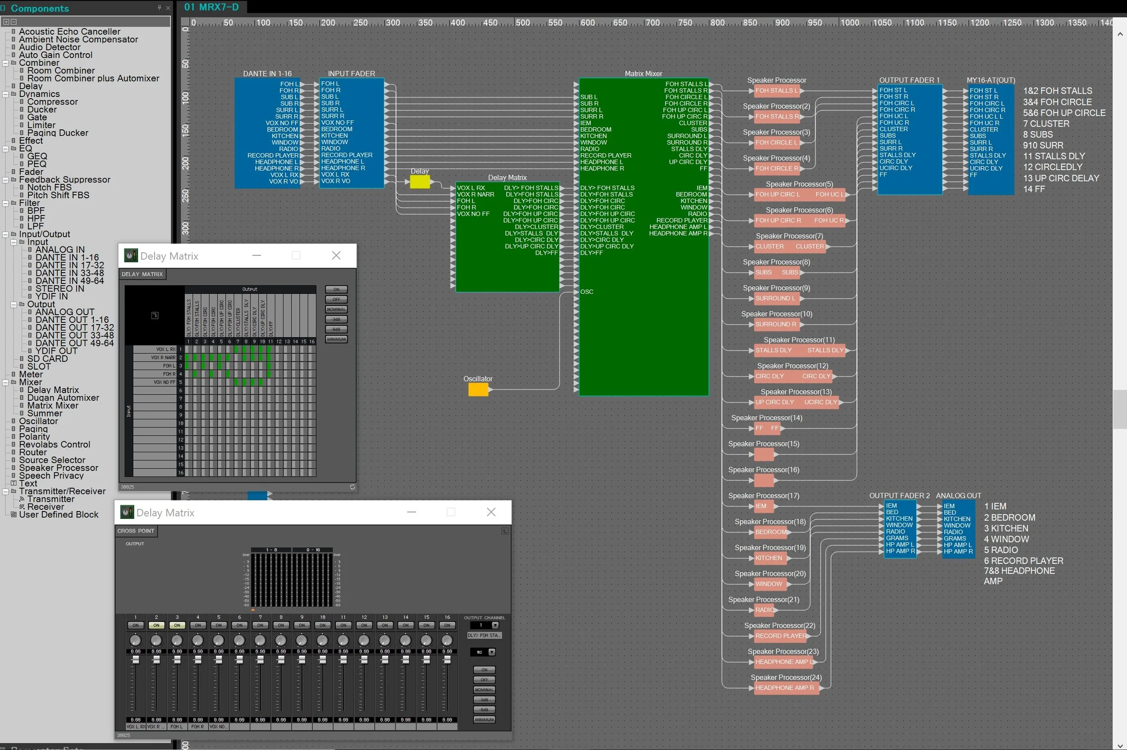This screenshot has width=1127, height=750.
Task: Toggle the lit channel 3 ON button
Action: (x=177, y=625)
